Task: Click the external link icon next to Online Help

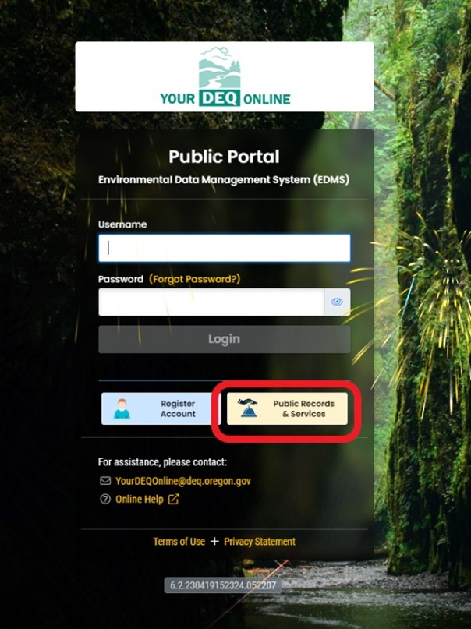Action: point(173,499)
